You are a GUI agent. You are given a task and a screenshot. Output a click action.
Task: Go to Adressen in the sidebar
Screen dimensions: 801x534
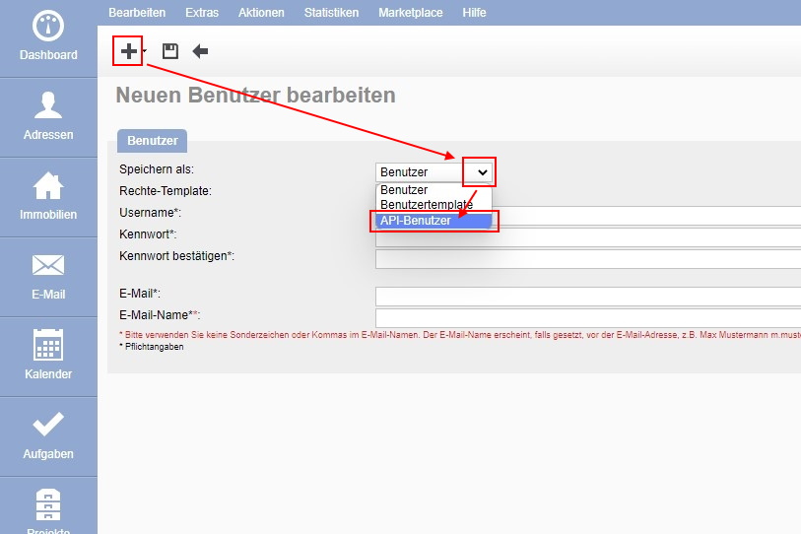tap(48, 117)
